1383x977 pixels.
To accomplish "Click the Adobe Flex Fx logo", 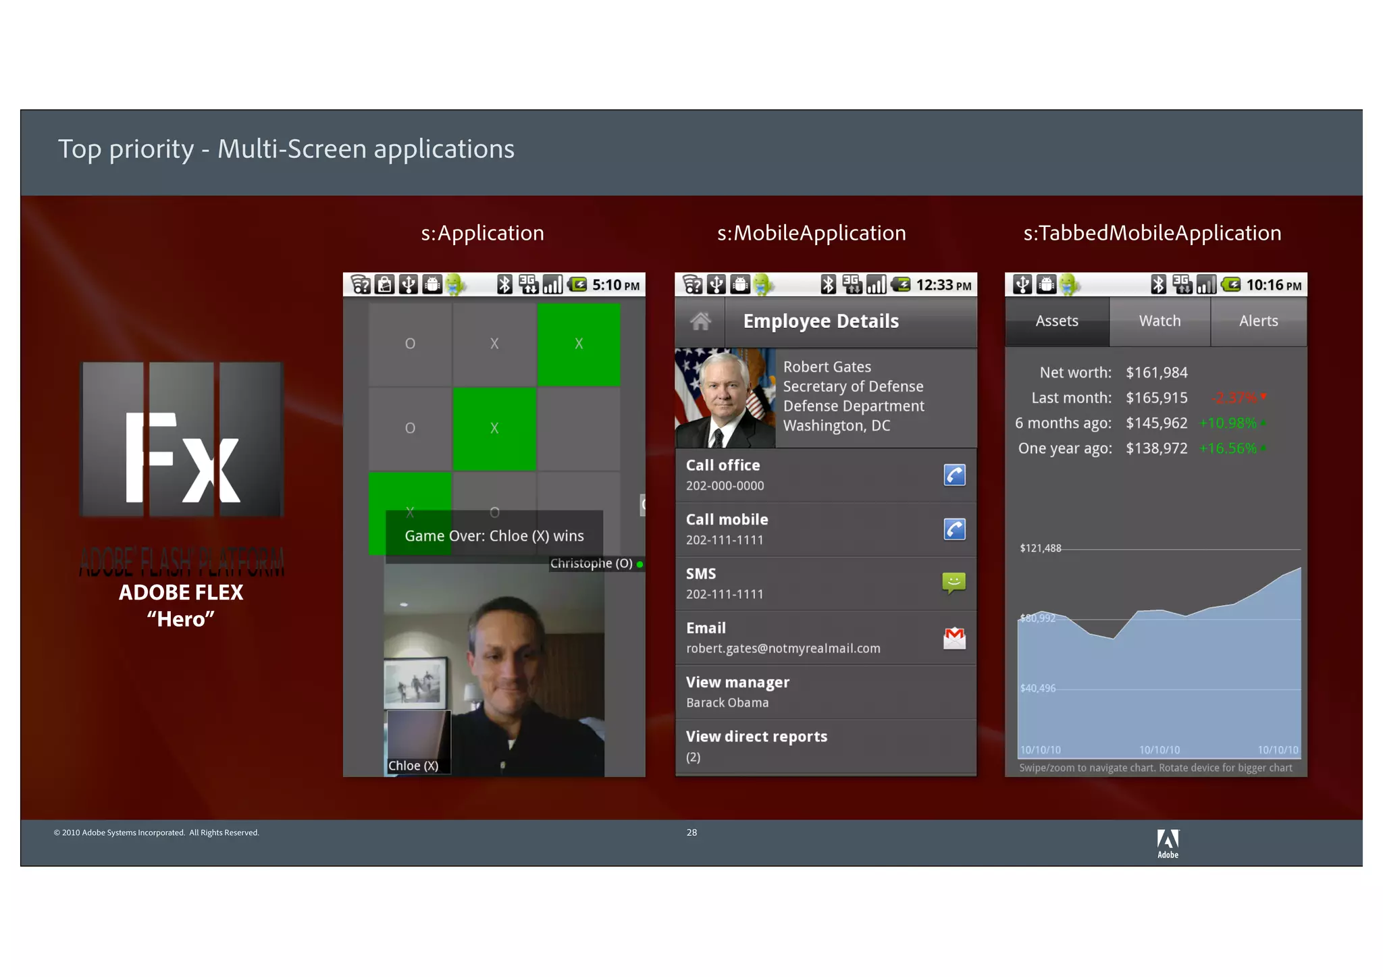I will click(182, 440).
